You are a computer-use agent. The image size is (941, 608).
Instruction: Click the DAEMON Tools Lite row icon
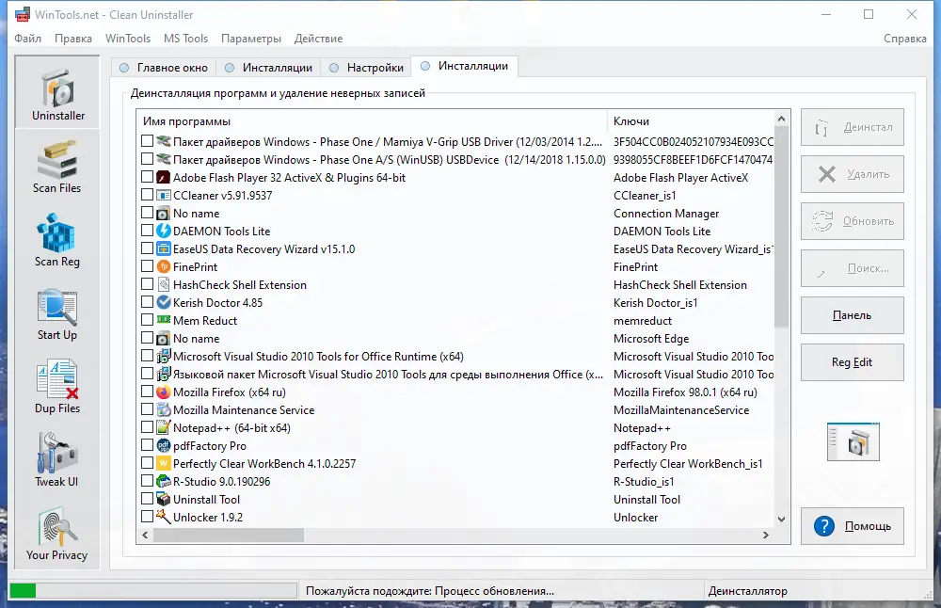pos(163,231)
